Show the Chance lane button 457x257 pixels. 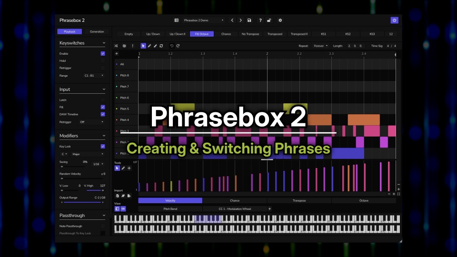pos(235,200)
